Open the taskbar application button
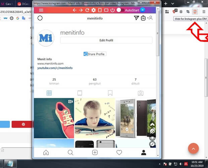 click(x=10, y=164)
